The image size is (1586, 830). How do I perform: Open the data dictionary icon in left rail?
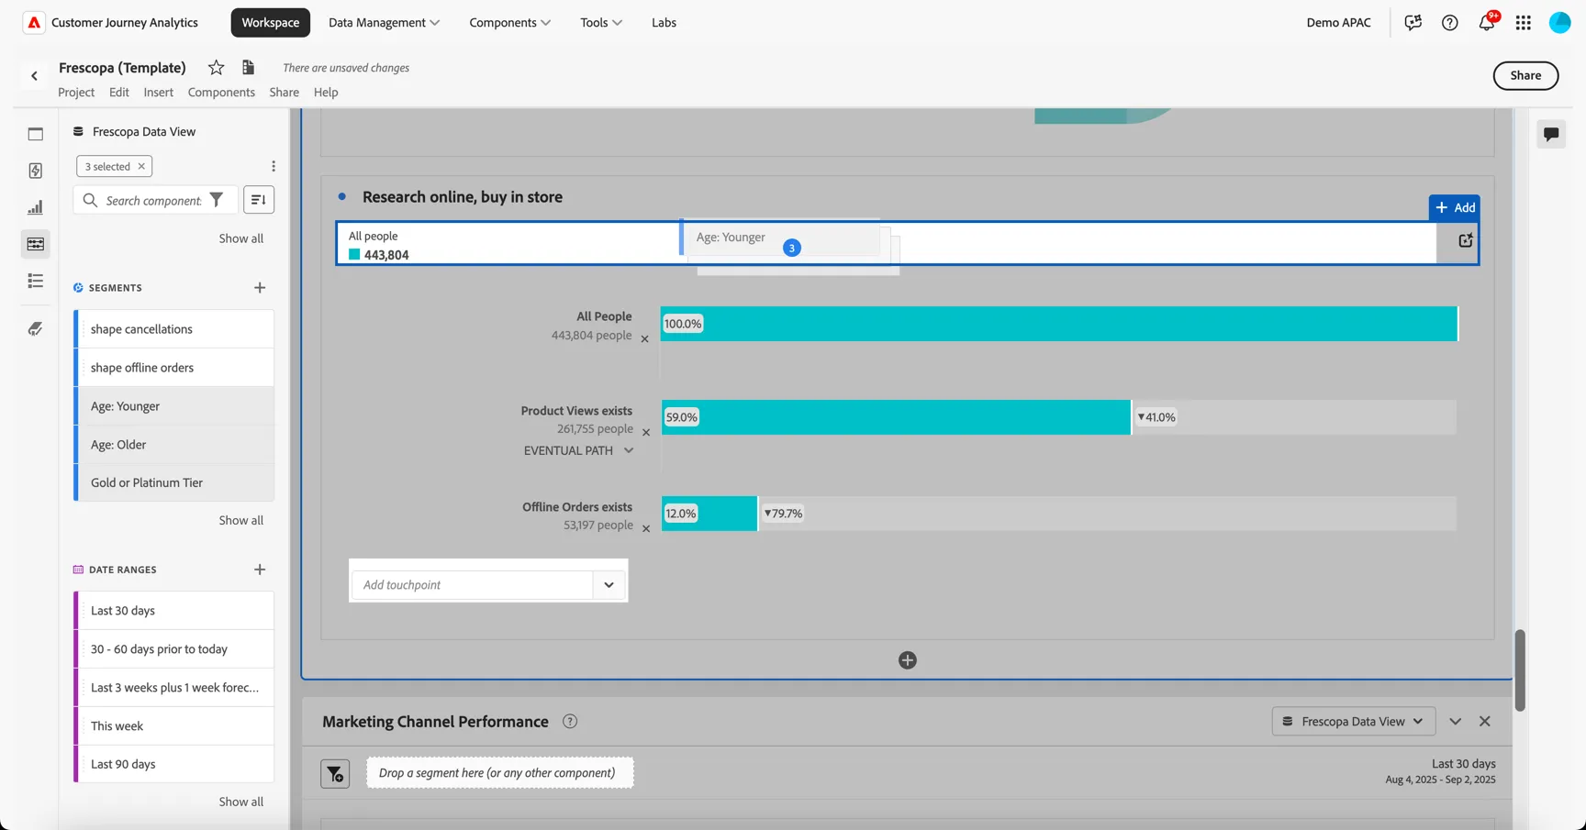click(36, 328)
